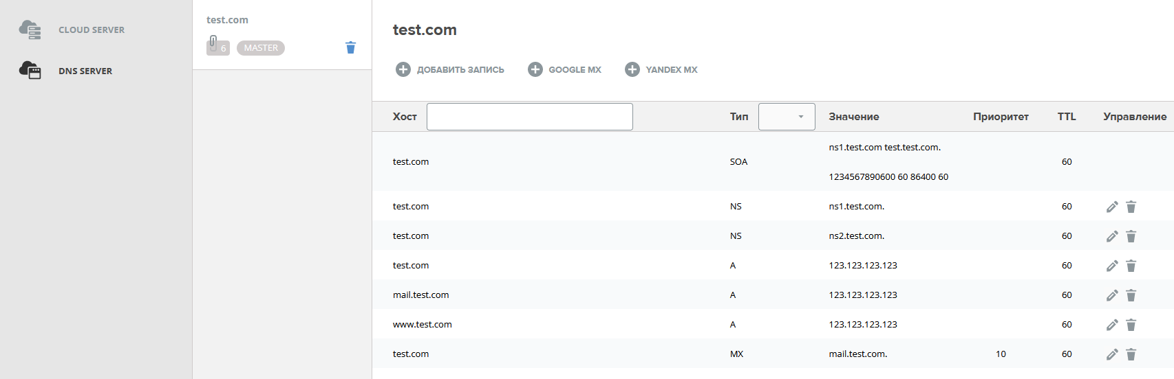Delete the ns1.test.com. NS record
The width and height of the screenshot is (1174, 379).
(1131, 207)
